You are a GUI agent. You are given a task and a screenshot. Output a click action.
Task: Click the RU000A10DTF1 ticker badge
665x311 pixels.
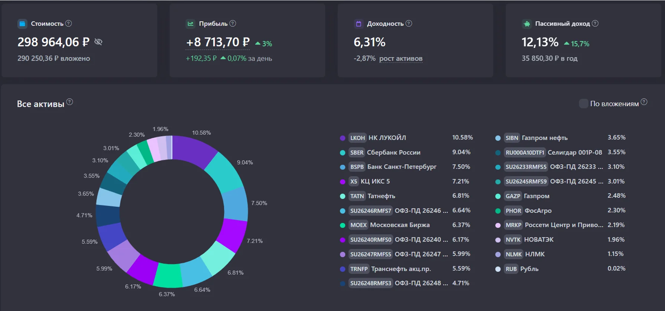coord(525,153)
